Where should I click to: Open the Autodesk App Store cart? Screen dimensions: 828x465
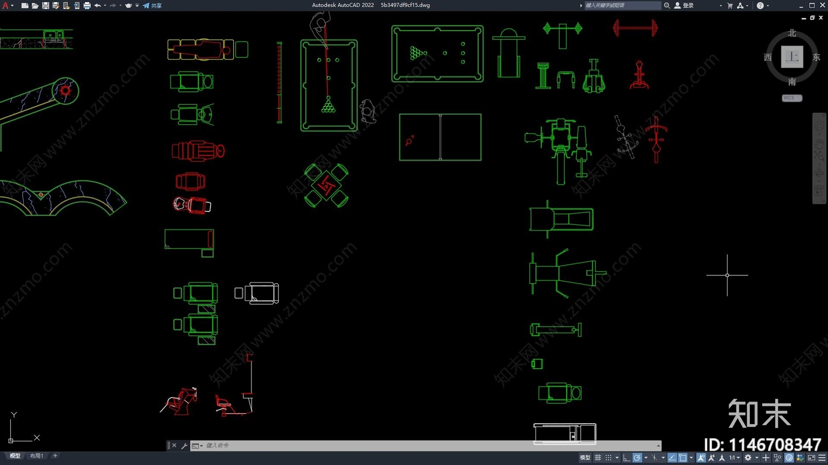[730, 6]
